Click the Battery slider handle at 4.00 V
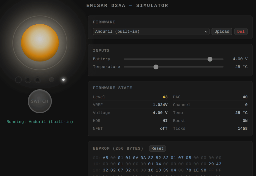Viewport: 256px width, 176px height. 210,59
